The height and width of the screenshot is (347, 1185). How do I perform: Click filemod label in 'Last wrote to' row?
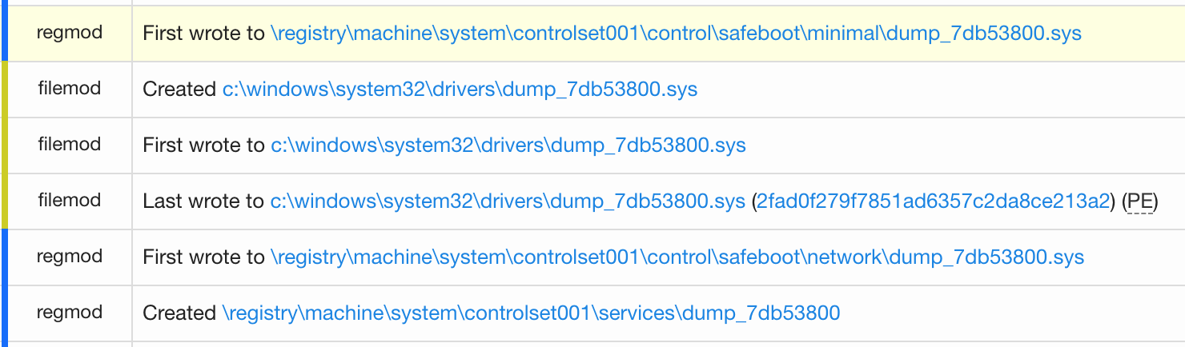pos(70,201)
